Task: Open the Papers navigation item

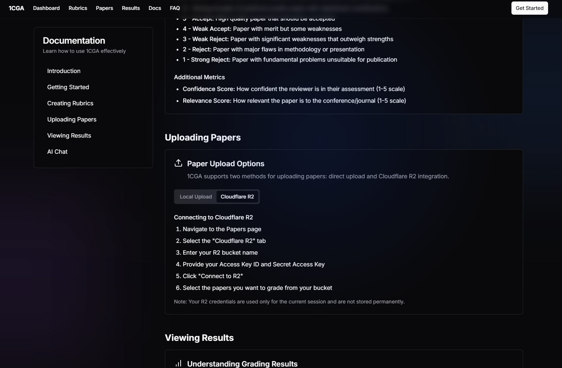Action: pos(104,8)
